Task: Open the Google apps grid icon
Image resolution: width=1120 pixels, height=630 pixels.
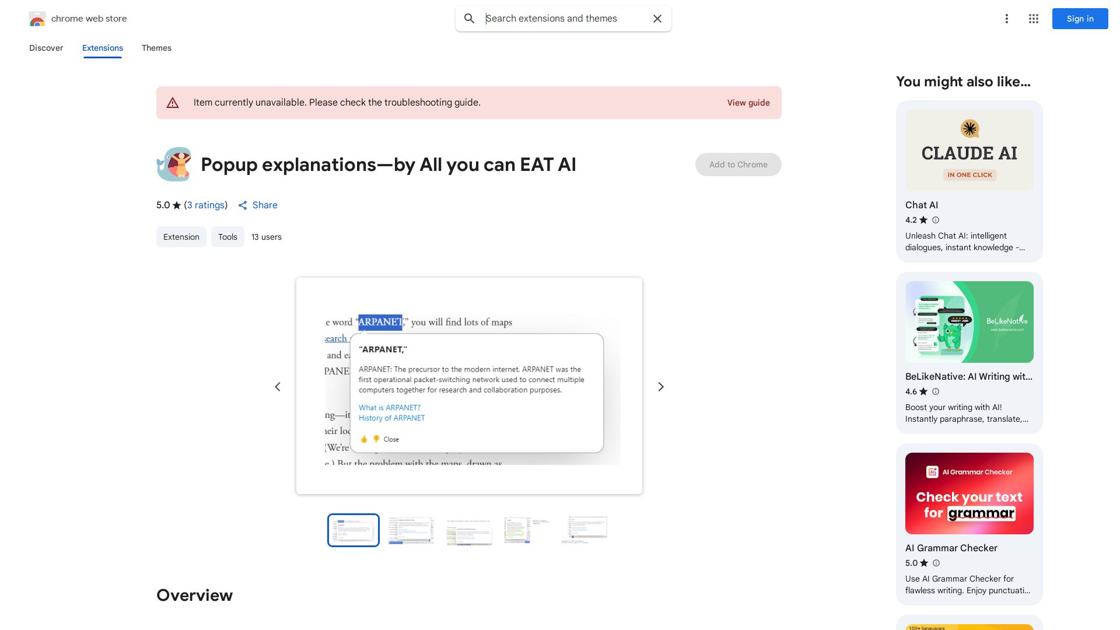Action: point(1033,19)
